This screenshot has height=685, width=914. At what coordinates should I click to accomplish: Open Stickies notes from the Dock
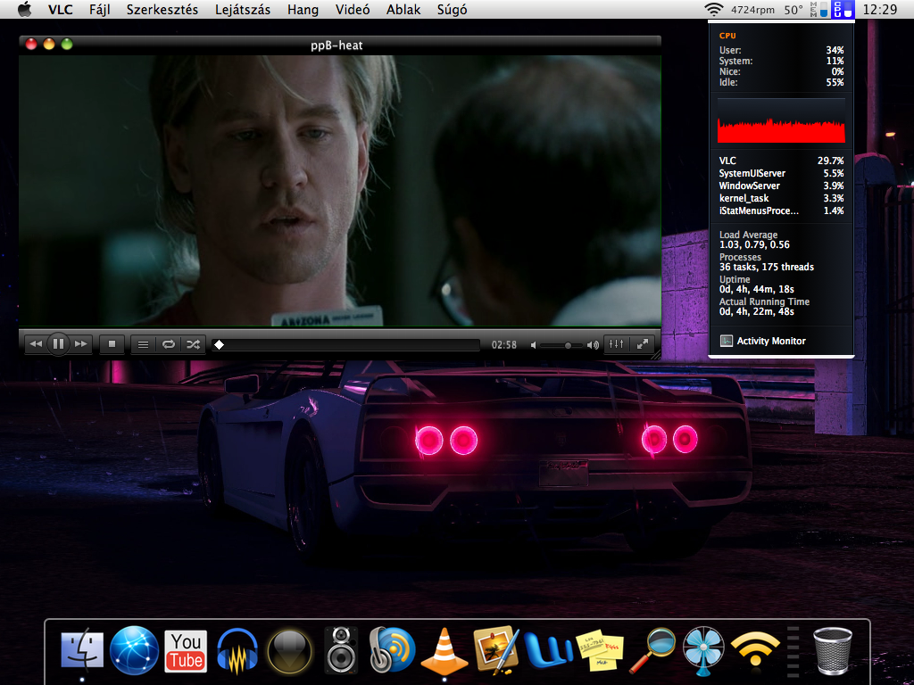(x=599, y=650)
